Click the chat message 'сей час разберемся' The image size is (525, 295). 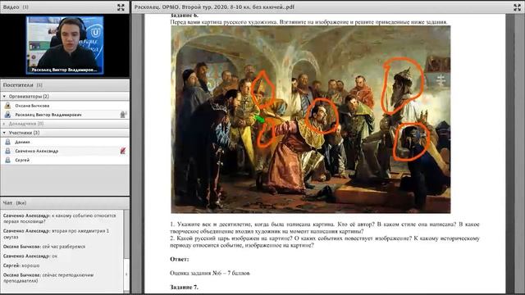point(44,247)
